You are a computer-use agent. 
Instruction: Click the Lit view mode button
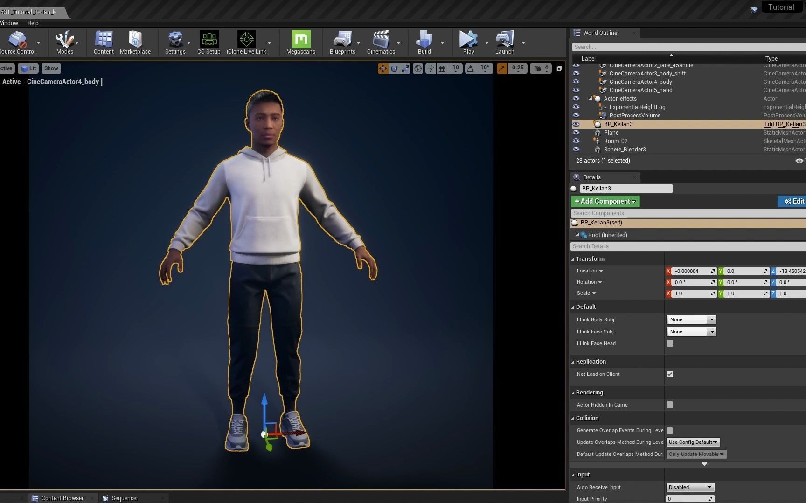[28, 68]
